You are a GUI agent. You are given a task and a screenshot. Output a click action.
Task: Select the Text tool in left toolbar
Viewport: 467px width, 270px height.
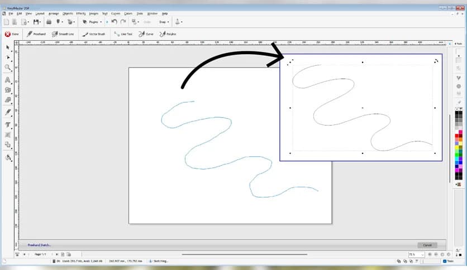[x=8, y=80]
